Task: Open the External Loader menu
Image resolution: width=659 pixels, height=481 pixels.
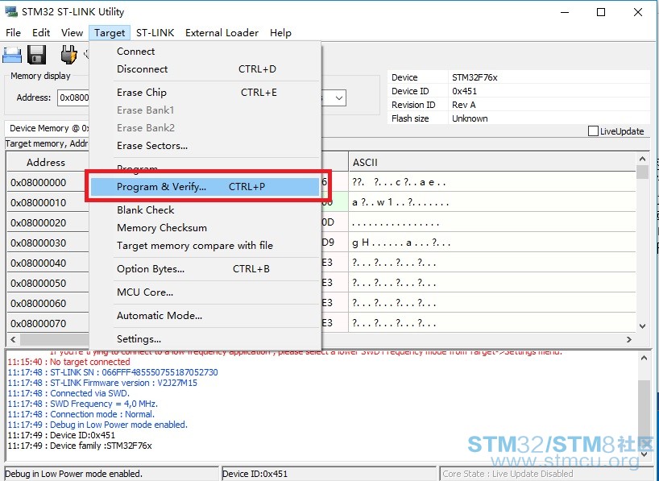Action: [x=222, y=33]
